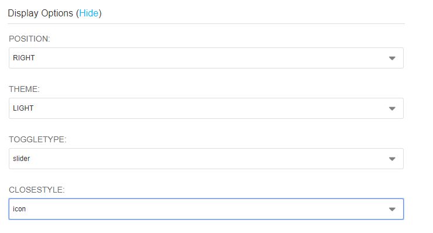Click the TOGGLETYPE dropdown arrow icon

click(x=392, y=159)
